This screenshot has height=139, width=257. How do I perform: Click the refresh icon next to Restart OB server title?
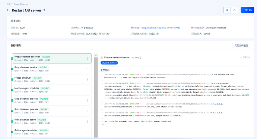[x=44, y=10]
